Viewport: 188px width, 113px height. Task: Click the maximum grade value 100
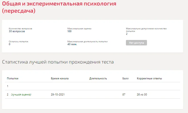(x=69, y=31)
